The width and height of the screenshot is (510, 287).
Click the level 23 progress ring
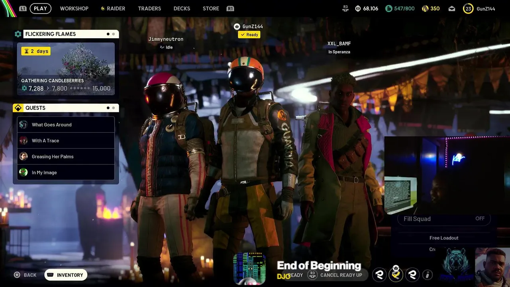tap(468, 8)
